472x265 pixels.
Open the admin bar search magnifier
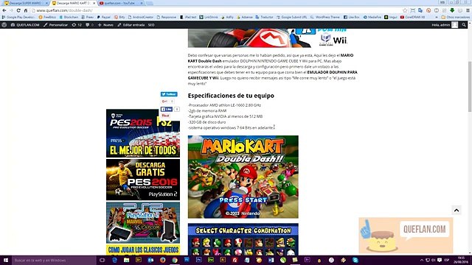pos(464,25)
